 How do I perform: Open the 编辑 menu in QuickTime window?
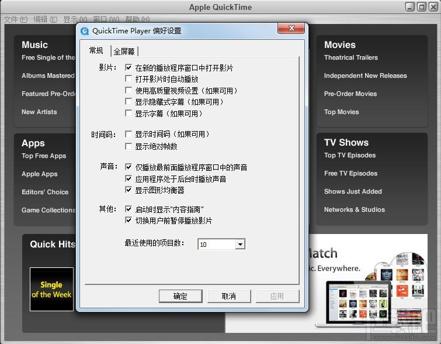click(x=46, y=19)
